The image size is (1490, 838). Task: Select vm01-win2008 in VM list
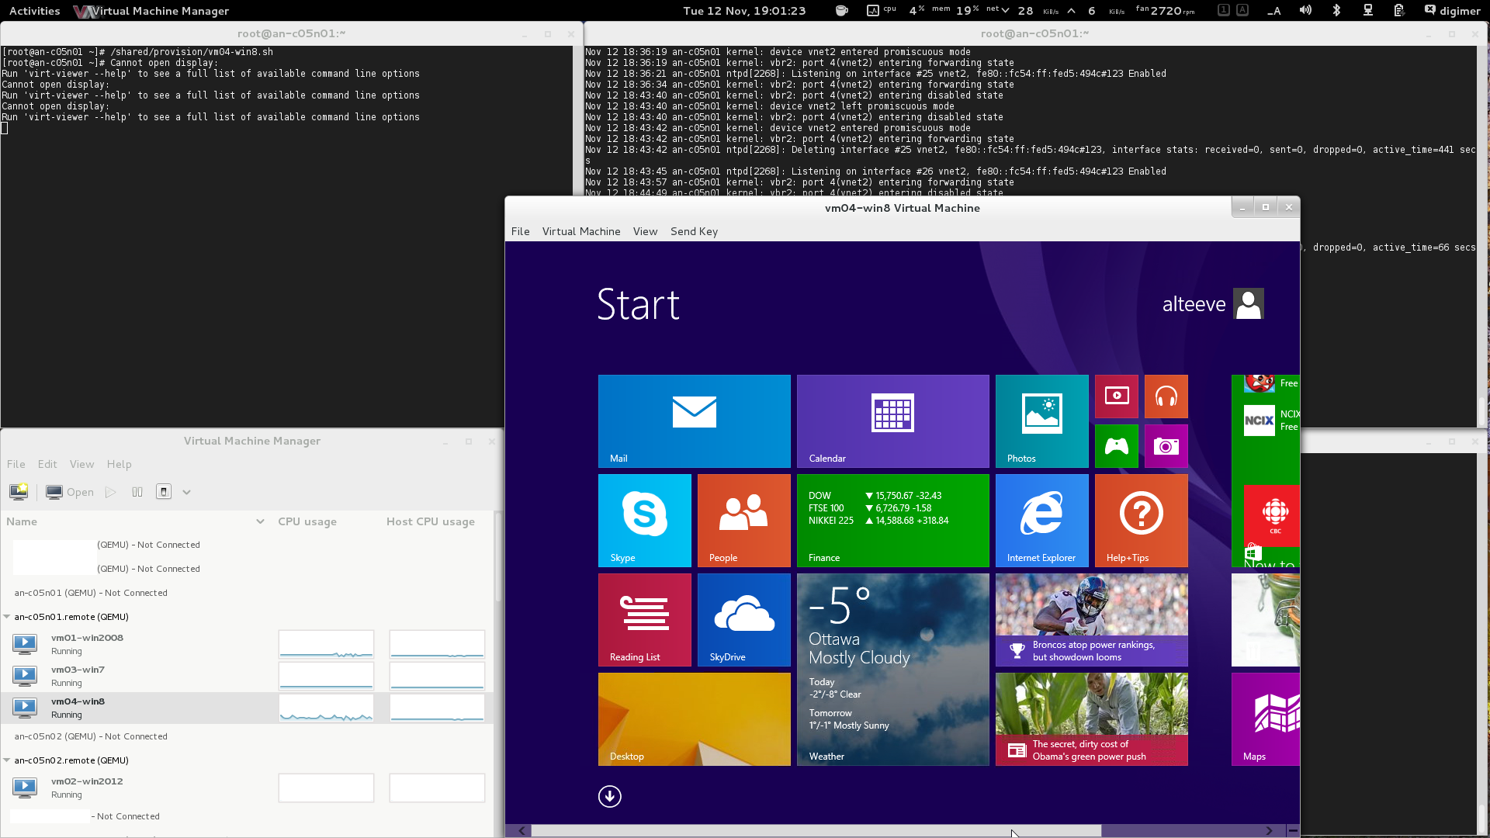click(247, 644)
